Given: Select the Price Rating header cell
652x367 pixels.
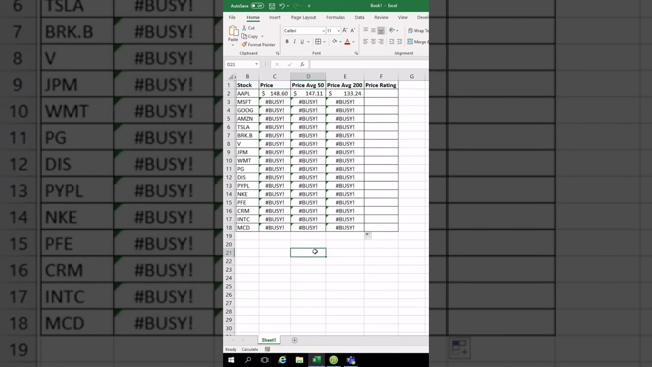Looking at the screenshot, I should pyautogui.click(x=381, y=85).
